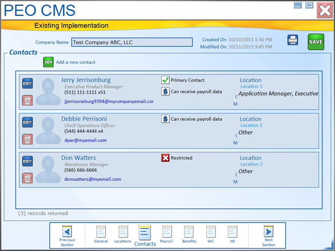Click phone number (544) 444-4444 x4

[84, 131]
